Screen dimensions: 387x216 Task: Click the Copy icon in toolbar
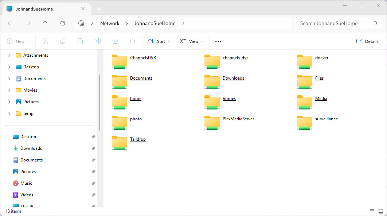tap(63, 41)
